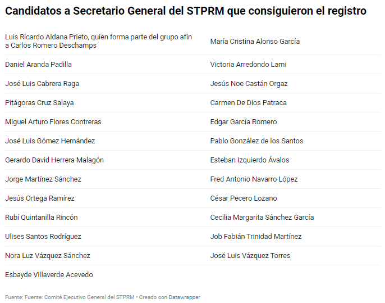This screenshot has width=385, height=303.
Task: Click María Cristina Alonso García cell
Action: 255,42
